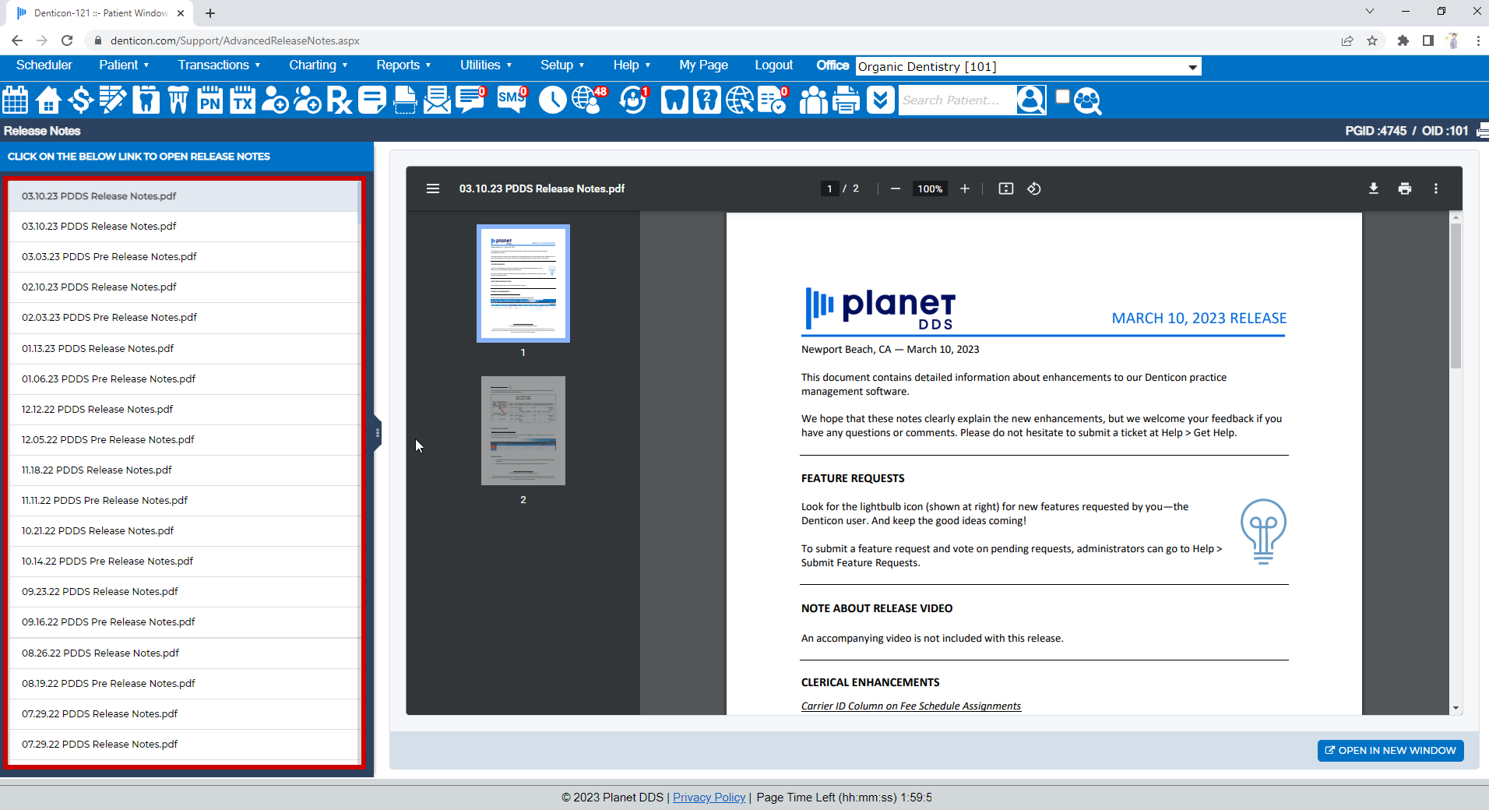Open 03.03.23 PDDS Pre Release Notes.pdf

(183, 257)
